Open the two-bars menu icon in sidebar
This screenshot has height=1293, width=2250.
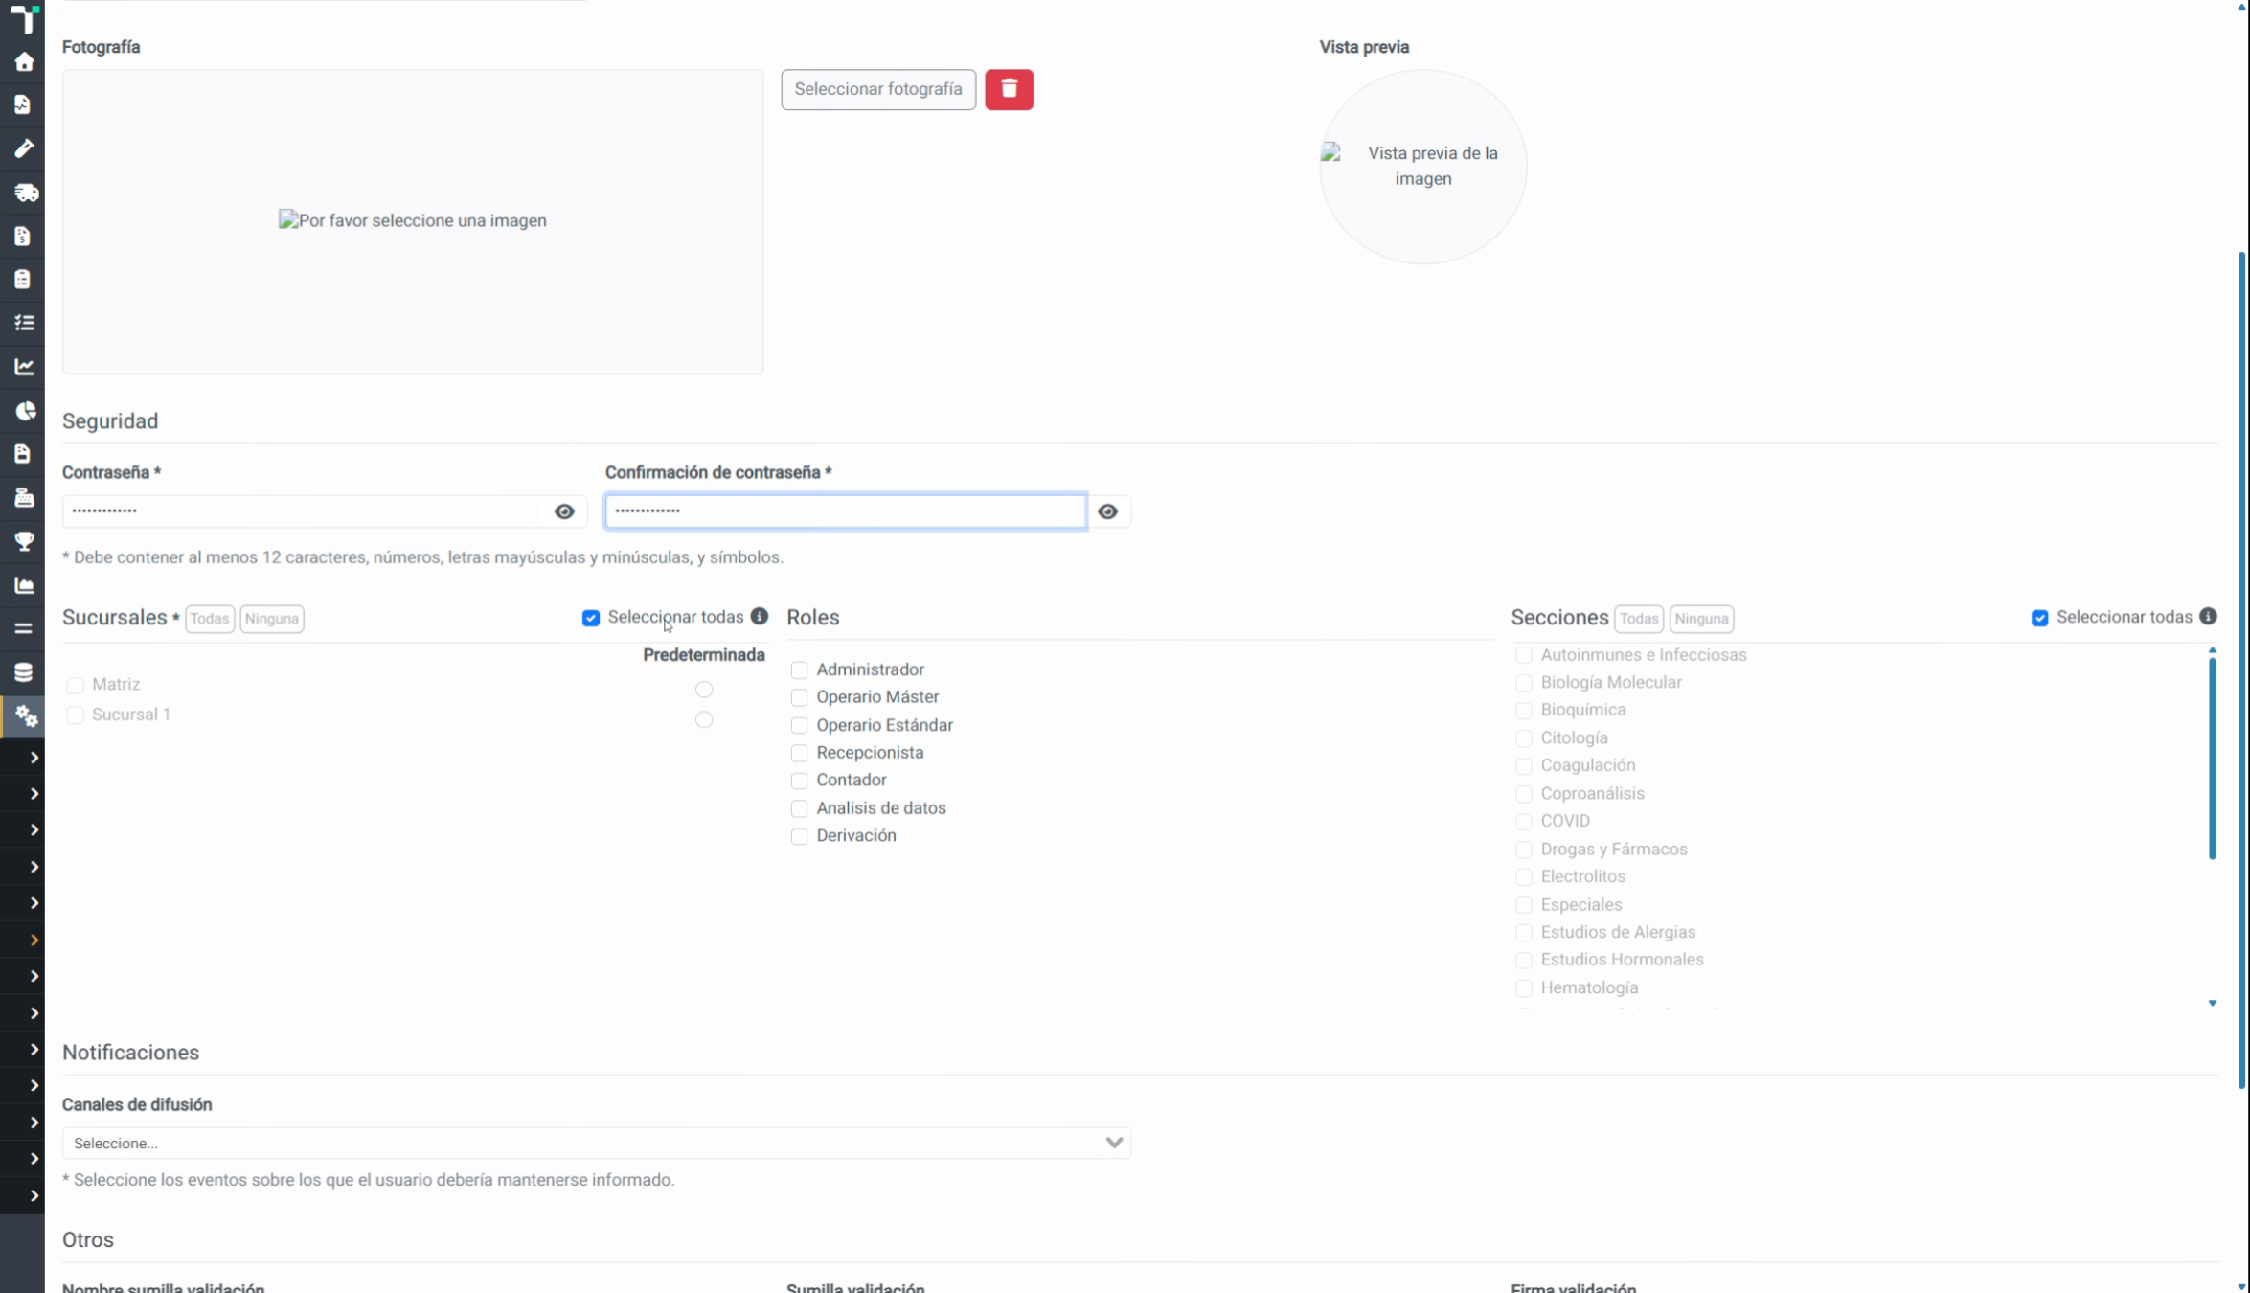tap(23, 628)
